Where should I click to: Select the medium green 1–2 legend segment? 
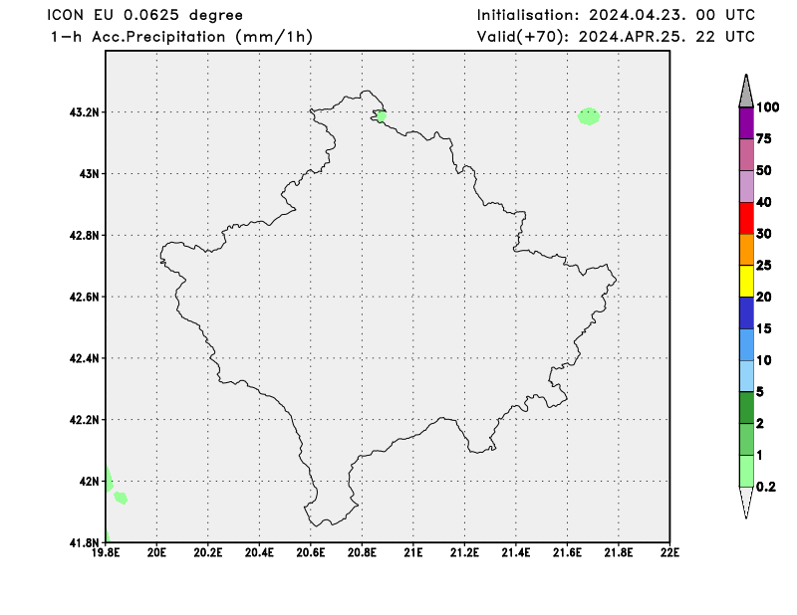(x=746, y=439)
